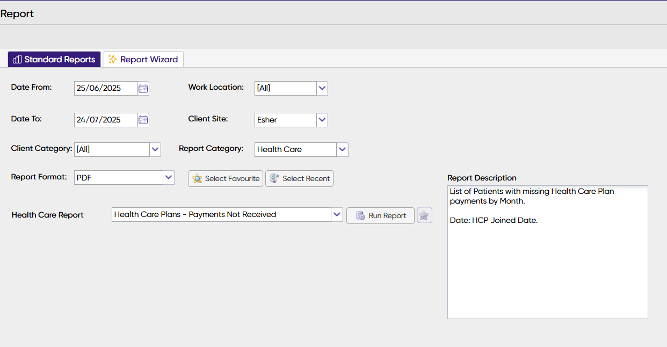
Task: Click the Report title text
Action: pos(17,14)
